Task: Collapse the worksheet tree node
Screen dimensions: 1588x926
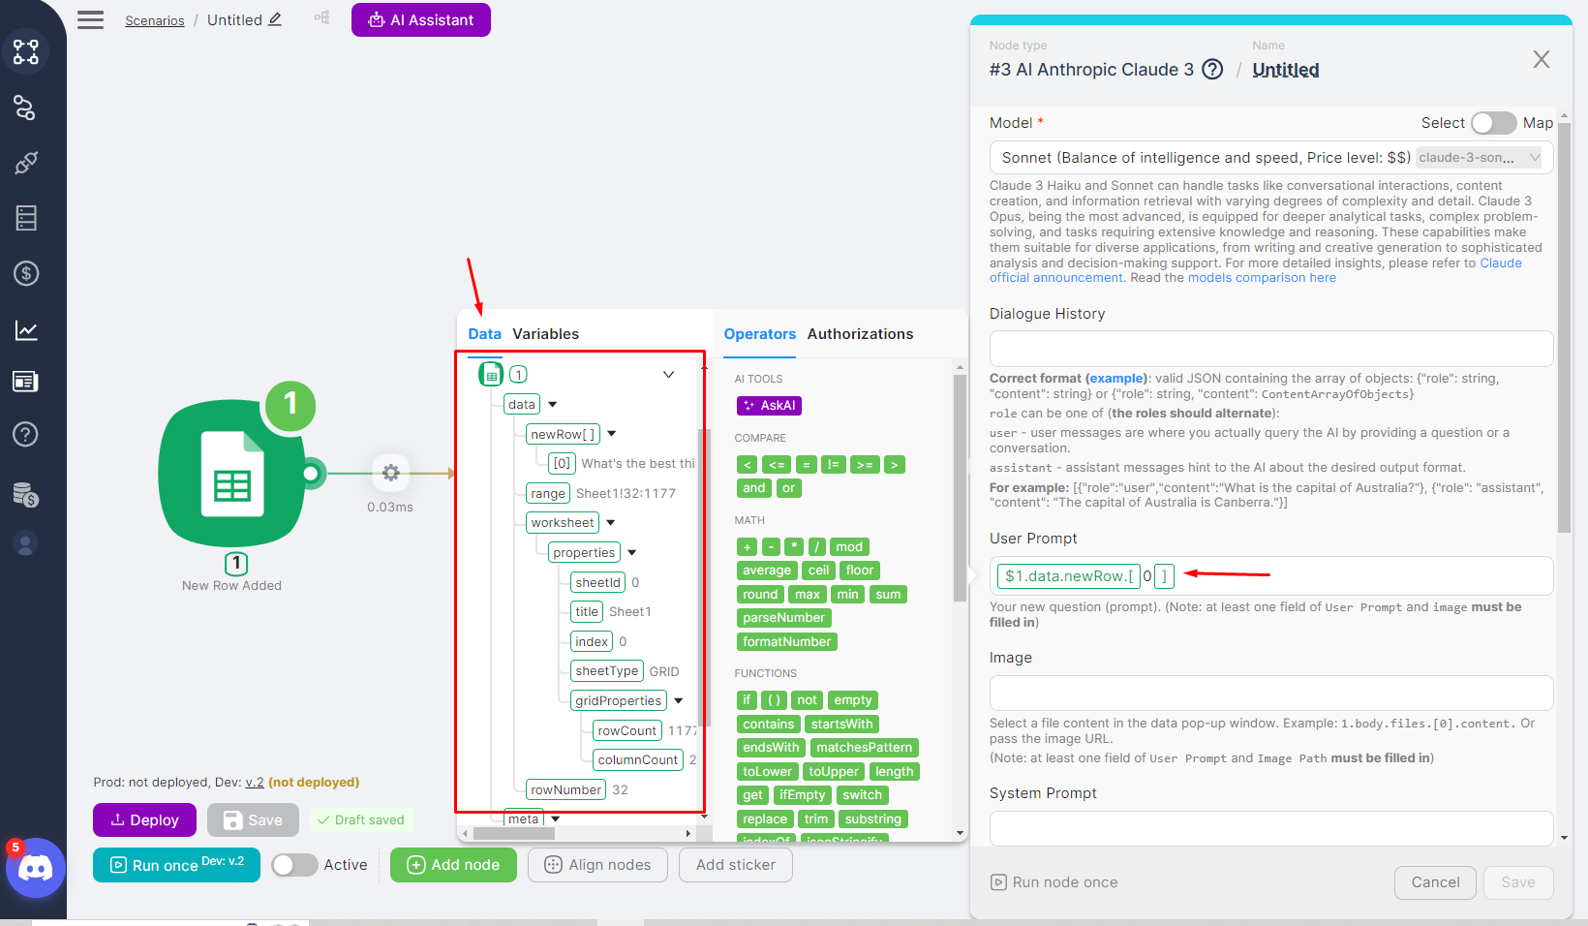Action: tap(611, 523)
